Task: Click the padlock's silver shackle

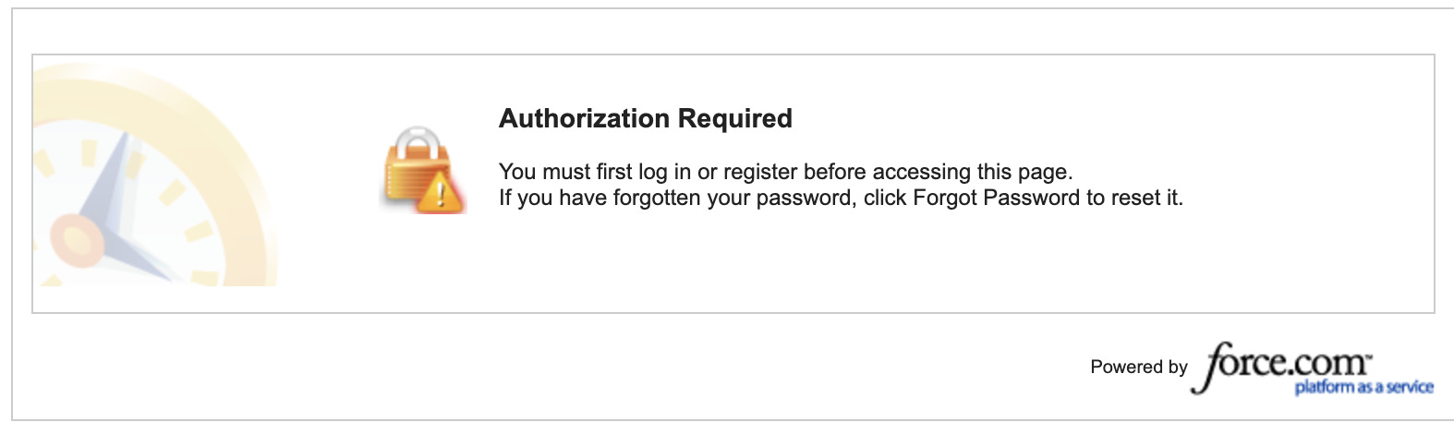Action: [x=416, y=142]
